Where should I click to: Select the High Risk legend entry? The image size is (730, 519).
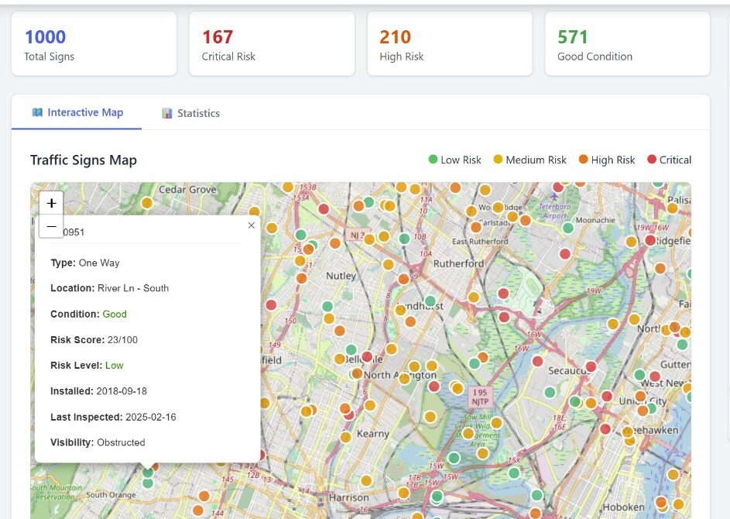pos(607,160)
